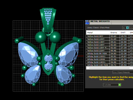Select the lower-left pear gemstone in the viewport
133x100 pixels.
[x=32, y=74]
